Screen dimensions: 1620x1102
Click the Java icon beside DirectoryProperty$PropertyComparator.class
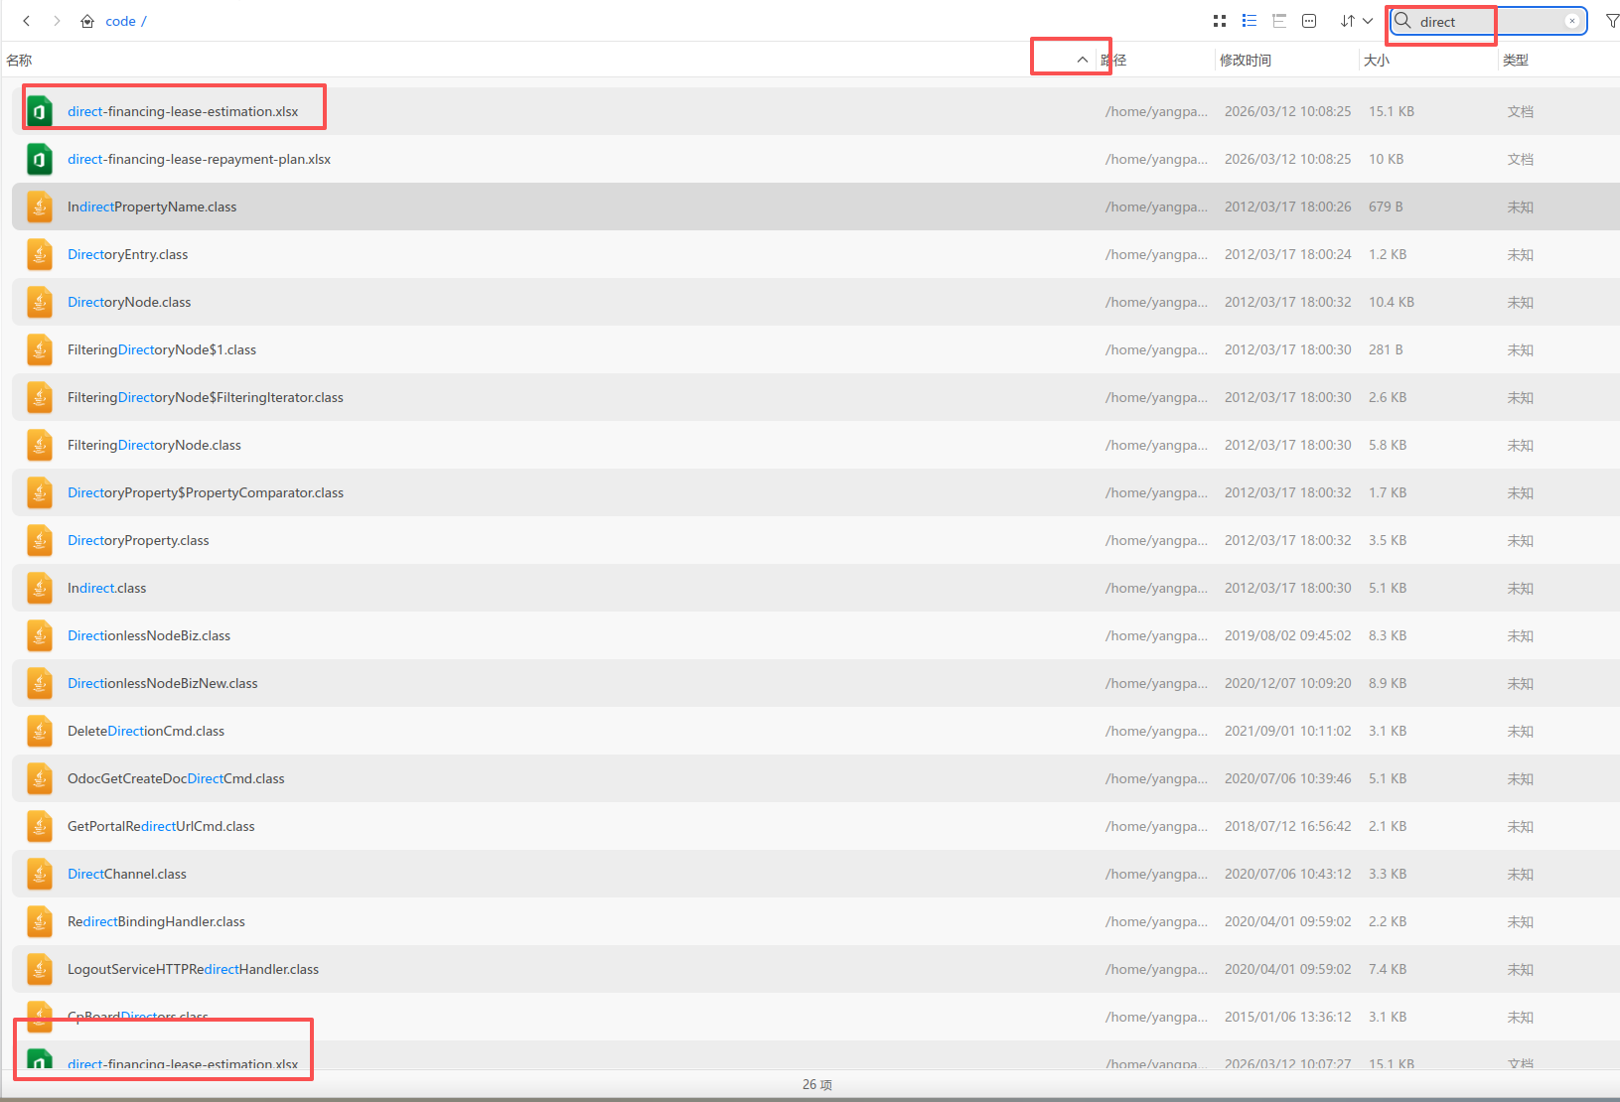pos(40,492)
